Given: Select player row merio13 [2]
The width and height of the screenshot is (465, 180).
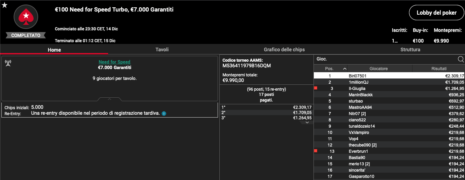Looking at the screenshot, I should [389, 164].
